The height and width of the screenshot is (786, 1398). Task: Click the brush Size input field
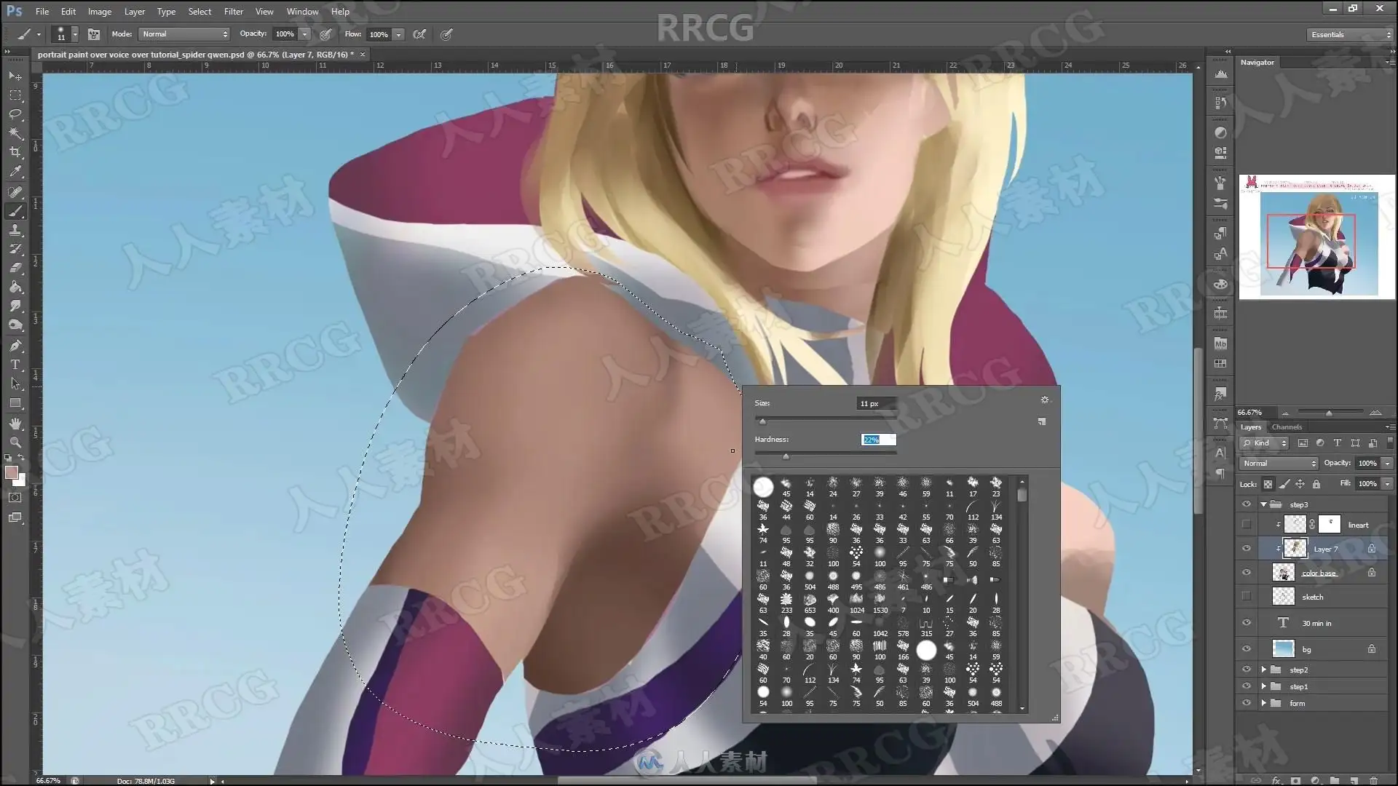876,403
